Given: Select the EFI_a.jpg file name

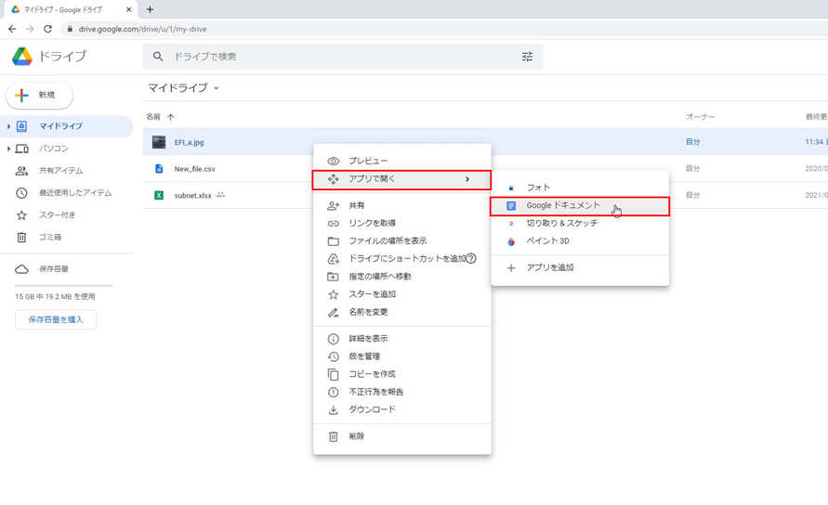Looking at the screenshot, I should tap(189, 142).
